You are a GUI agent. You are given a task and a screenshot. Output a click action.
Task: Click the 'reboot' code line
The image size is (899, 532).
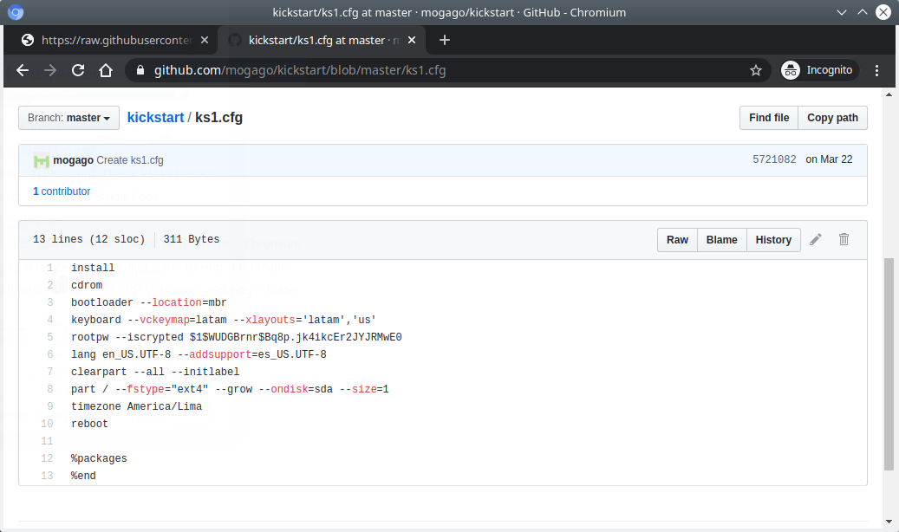(89, 424)
